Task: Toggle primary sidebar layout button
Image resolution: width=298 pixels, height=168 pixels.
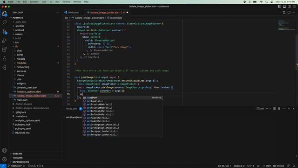Action: click(x=279, y=7)
